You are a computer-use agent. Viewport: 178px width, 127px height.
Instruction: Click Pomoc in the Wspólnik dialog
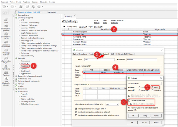[x=156, y=122]
